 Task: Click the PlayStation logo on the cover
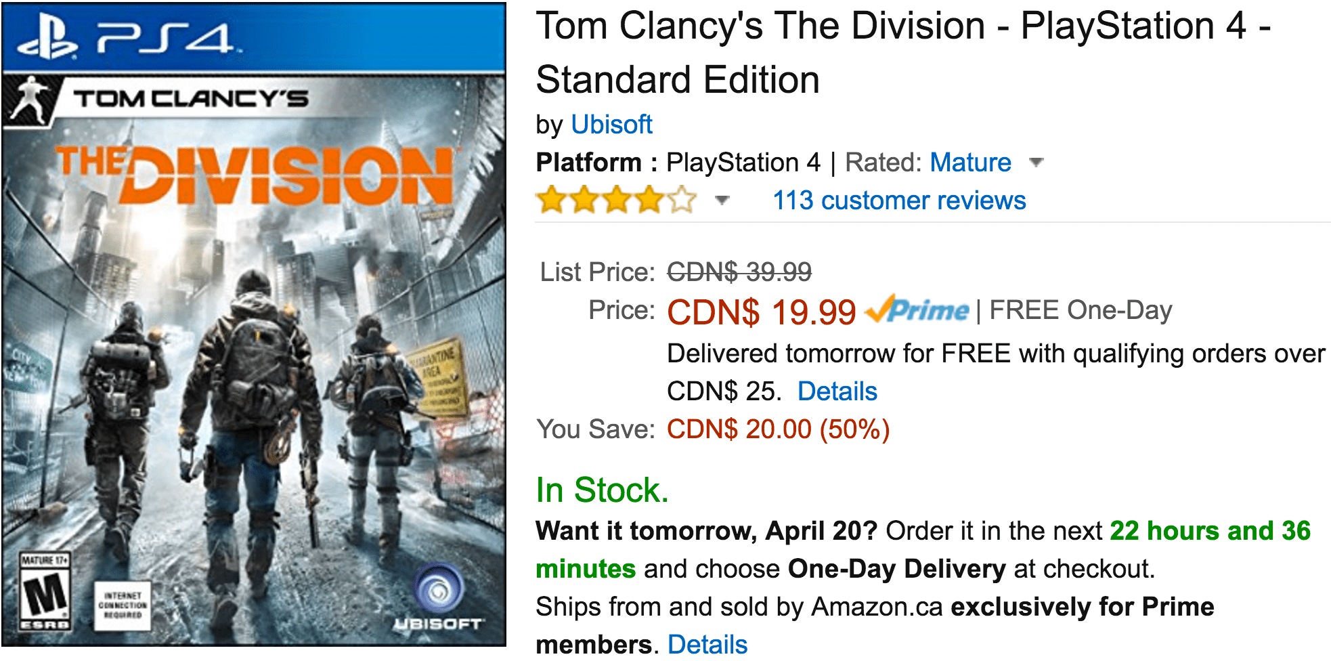coord(47,39)
